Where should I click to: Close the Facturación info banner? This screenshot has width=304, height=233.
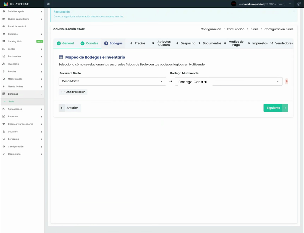point(294,11)
